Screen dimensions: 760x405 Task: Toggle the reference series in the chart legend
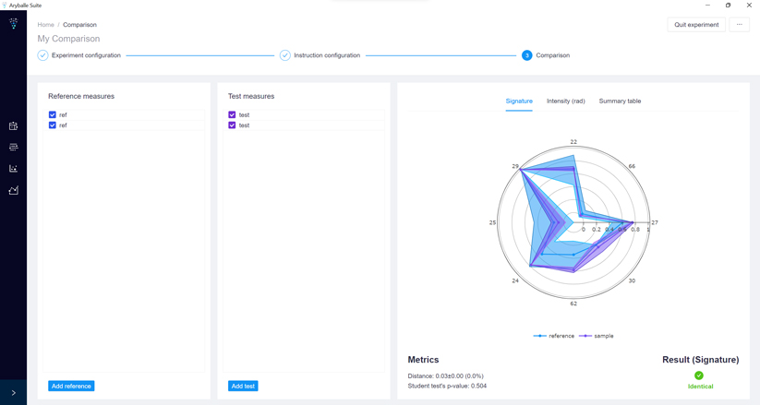click(554, 336)
